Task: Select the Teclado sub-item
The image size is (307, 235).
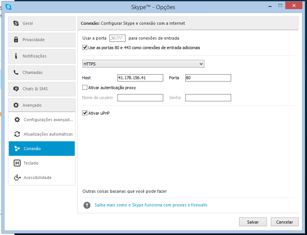Action: click(x=42, y=163)
